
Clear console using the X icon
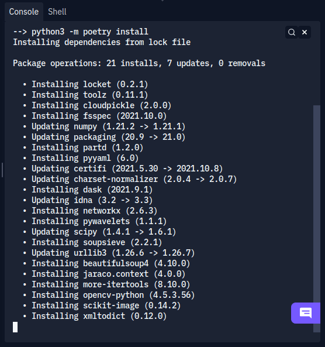[305, 32]
